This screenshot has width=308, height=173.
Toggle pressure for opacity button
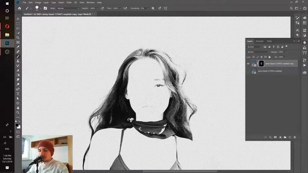pos(102,8)
